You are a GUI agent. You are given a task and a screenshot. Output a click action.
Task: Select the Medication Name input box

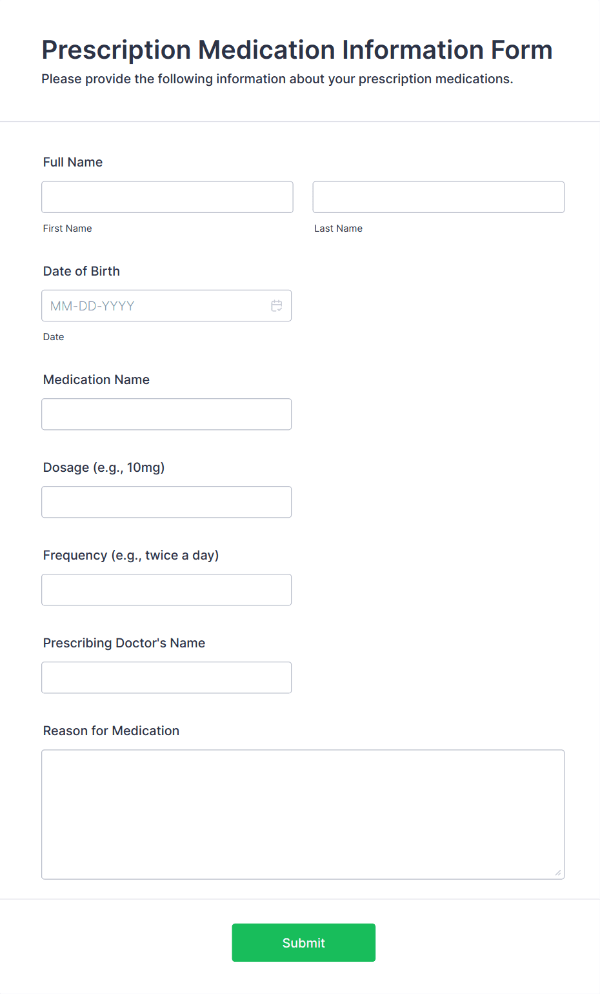166,414
